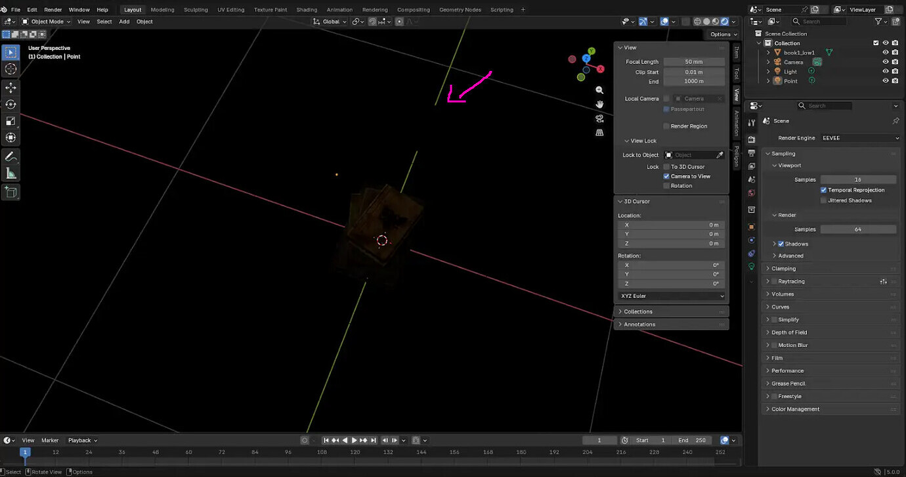Enable the Render Region checkbox
Image resolution: width=906 pixels, height=477 pixels.
pyautogui.click(x=666, y=126)
